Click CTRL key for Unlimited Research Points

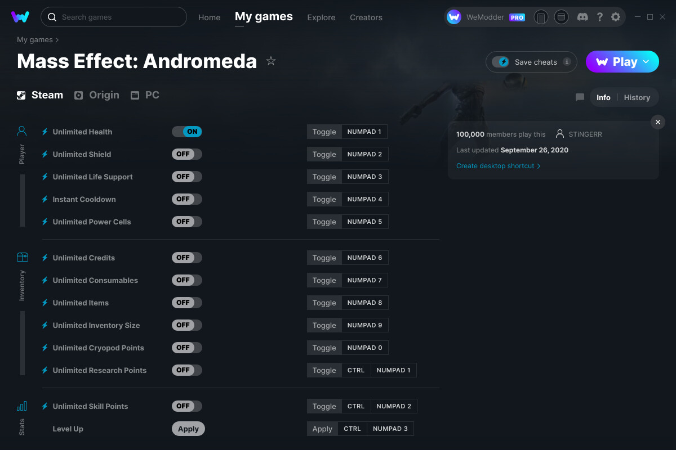pos(356,370)
